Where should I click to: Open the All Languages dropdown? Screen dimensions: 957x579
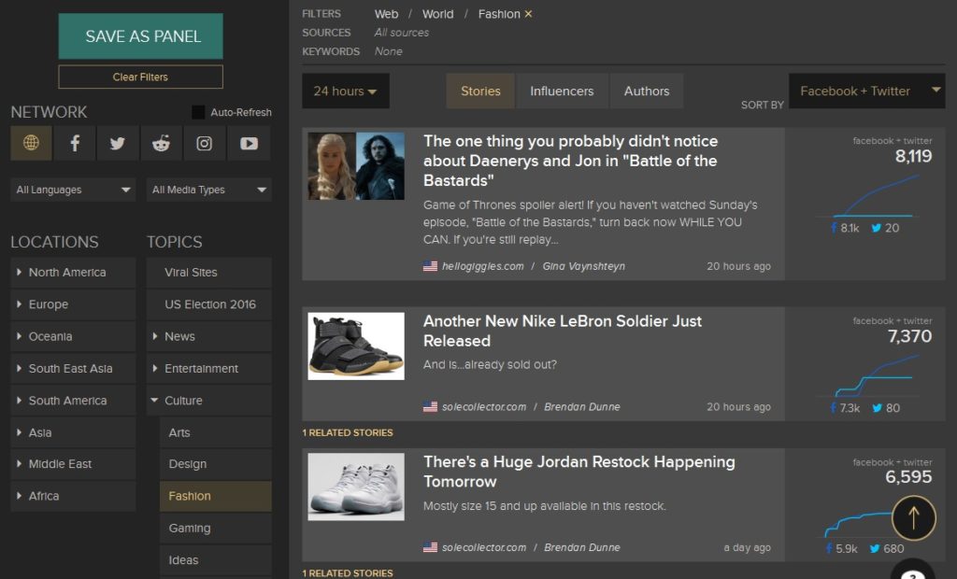[x=72, y=190]
